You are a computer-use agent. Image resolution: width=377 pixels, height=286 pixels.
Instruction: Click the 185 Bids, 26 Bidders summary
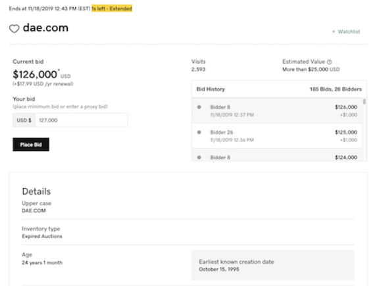tap(336, 89)
